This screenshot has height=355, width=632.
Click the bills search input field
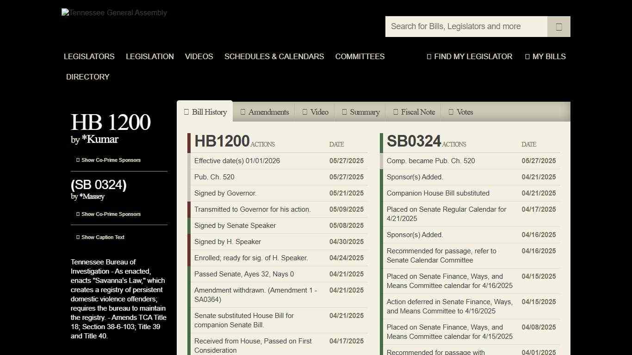466,26
